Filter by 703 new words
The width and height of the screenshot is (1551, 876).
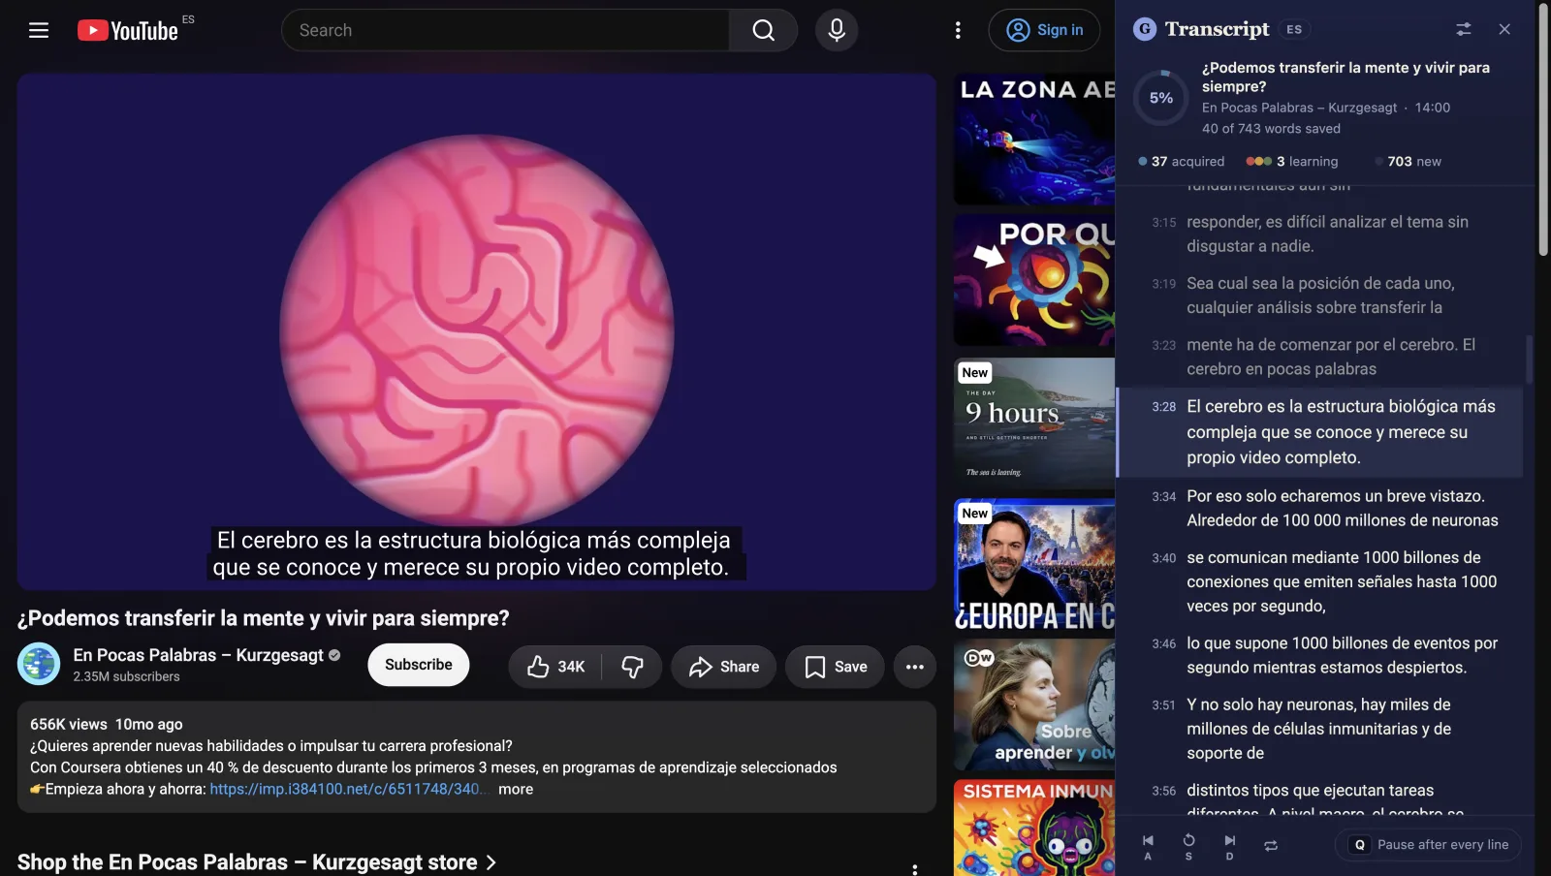[x=1408, y=162]
